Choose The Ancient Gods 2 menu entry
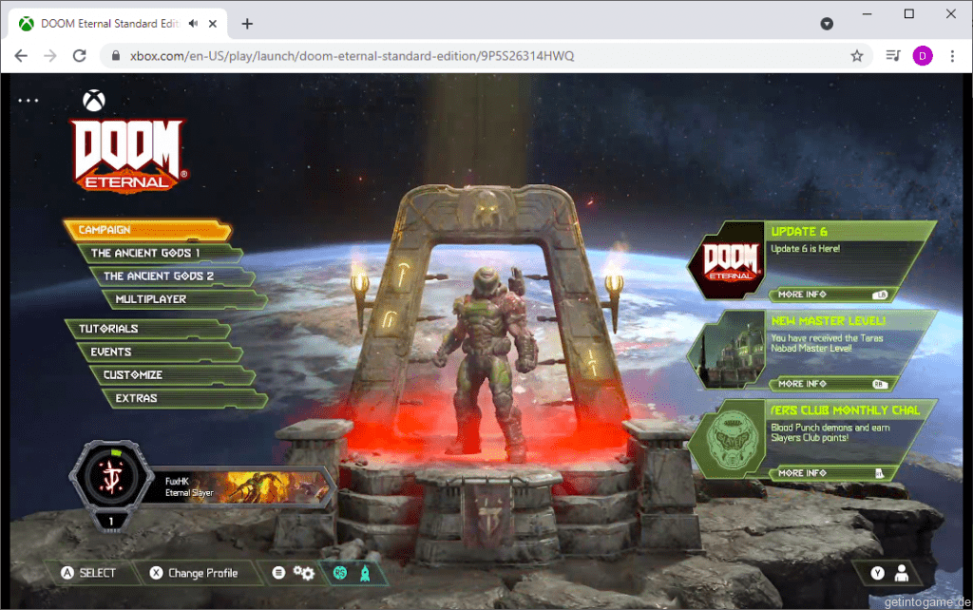This screenshot has width=973, height=610. click(x=159, y=276)
